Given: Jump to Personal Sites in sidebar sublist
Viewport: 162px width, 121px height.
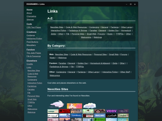Looking at the screenshot, I should click(34, 96).
